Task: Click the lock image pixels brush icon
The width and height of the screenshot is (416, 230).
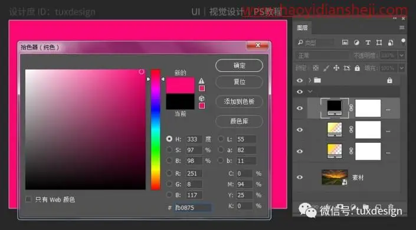Action: pos(326,68)
